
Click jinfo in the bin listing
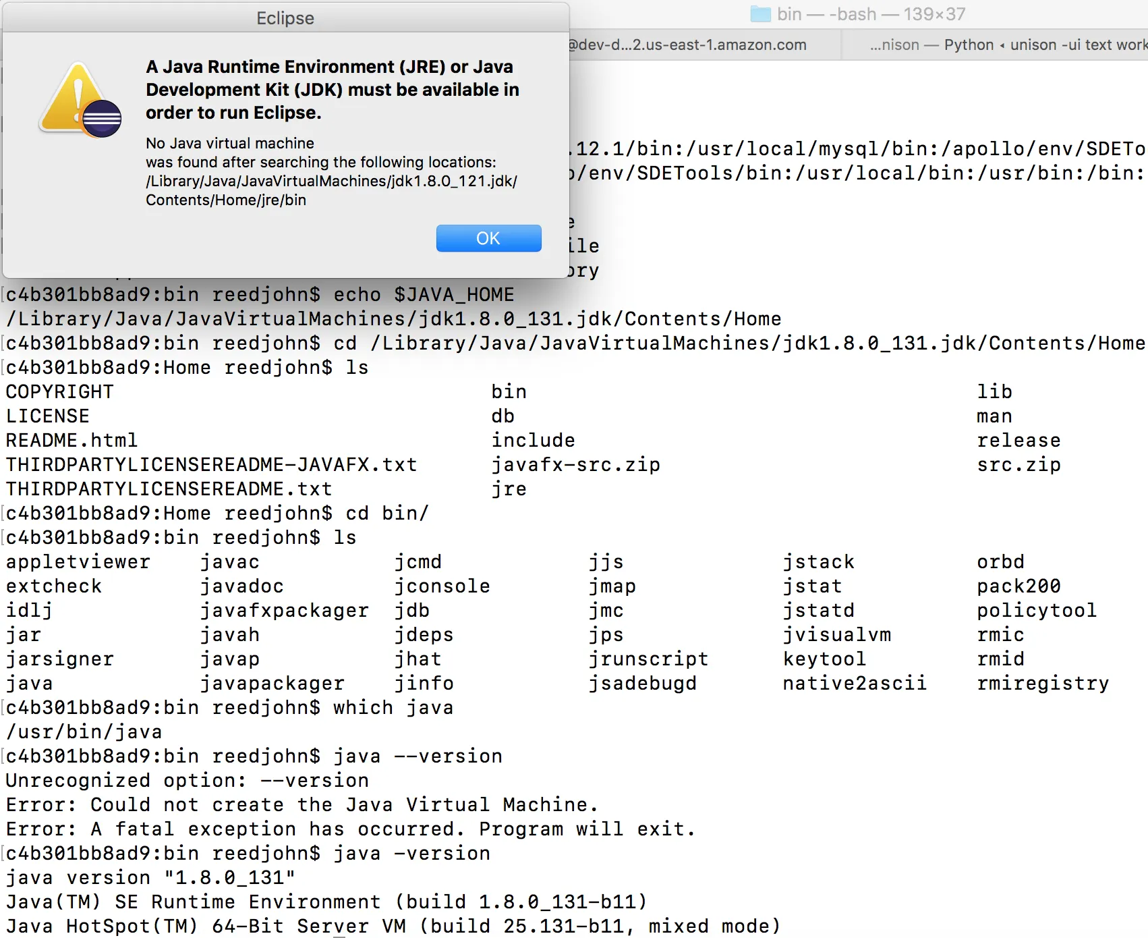click(x=424, y=684)
